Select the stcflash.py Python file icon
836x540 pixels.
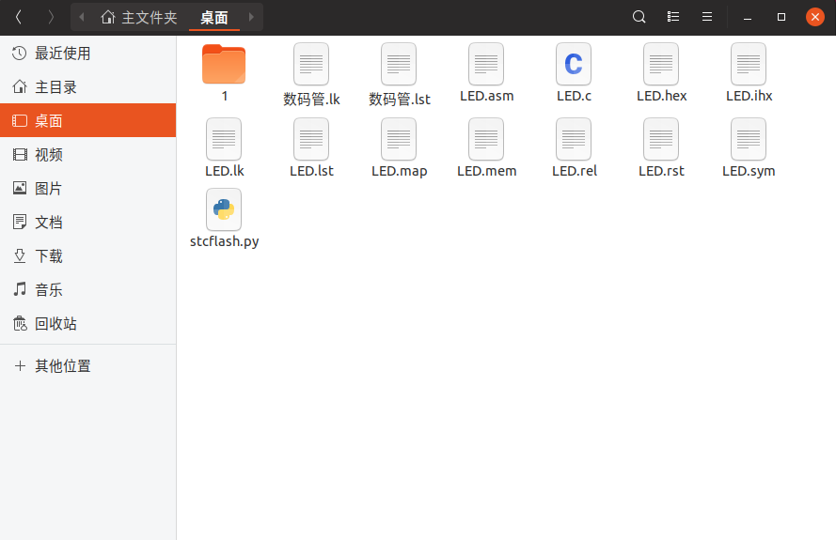[224, 209]
